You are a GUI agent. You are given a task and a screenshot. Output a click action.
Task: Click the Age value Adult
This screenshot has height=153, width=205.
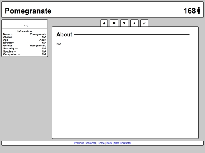[x=43, y=40]
